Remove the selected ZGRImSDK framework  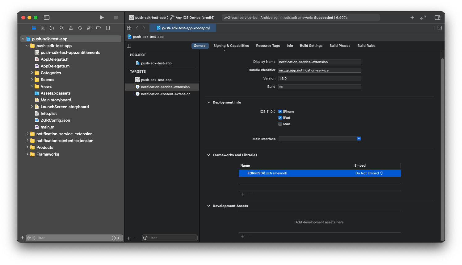click(x=250, y=194)
